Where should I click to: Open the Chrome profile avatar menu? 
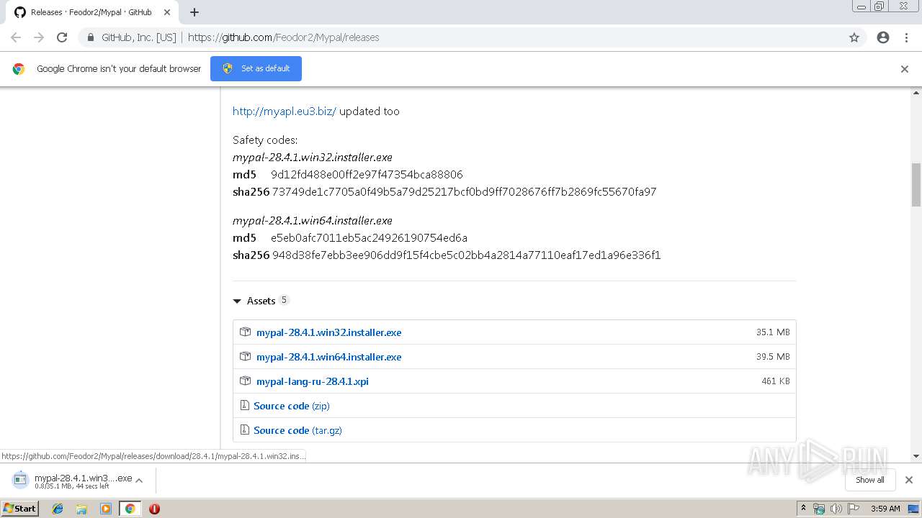883,37
